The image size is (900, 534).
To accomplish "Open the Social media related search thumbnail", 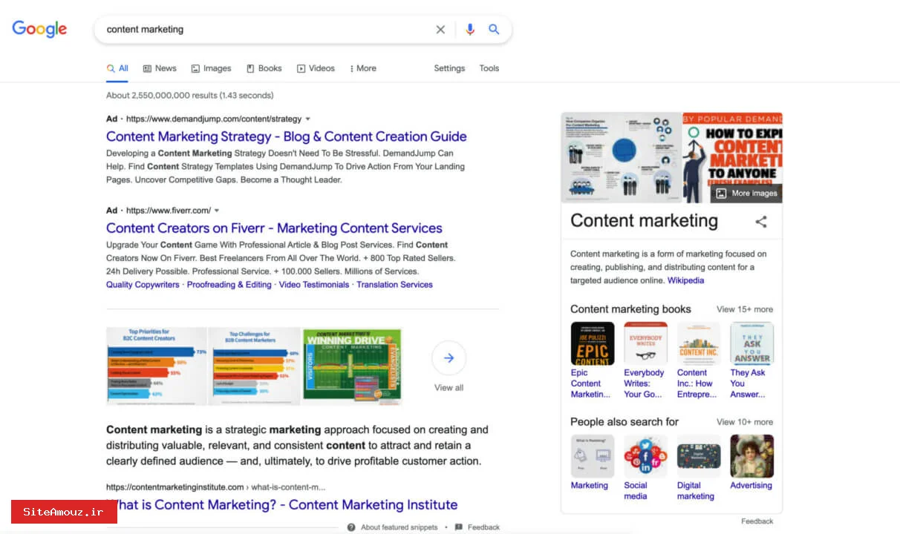I will pos(645,456).
